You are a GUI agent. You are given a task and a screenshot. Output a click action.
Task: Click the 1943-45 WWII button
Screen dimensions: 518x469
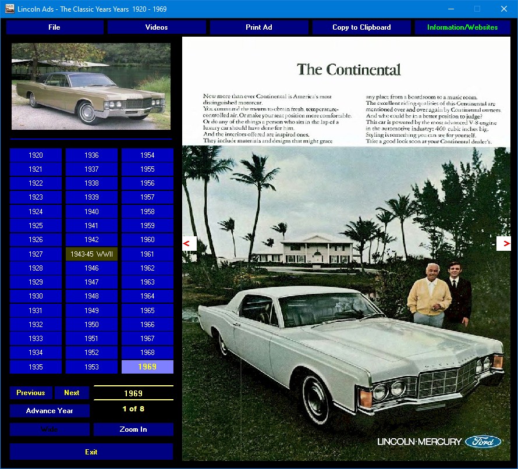91,254
